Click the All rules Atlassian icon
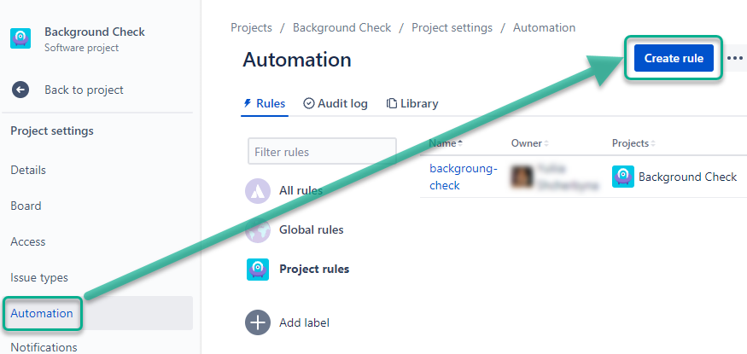The width and height of the screenshot is (747, 354). pos(257,191)
